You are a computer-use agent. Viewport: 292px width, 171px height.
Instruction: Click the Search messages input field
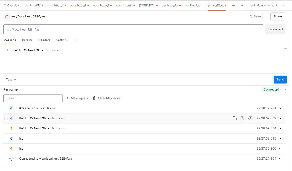pyautogui.click(x=33, y=98)
